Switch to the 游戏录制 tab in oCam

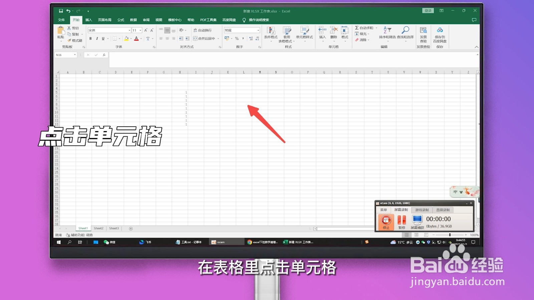pyautogui.click(x=422, y=210)
